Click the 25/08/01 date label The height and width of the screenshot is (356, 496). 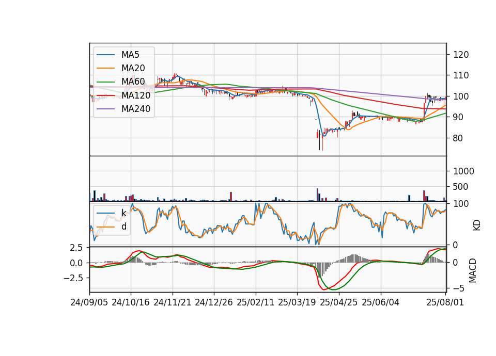(x=445, y=302)
